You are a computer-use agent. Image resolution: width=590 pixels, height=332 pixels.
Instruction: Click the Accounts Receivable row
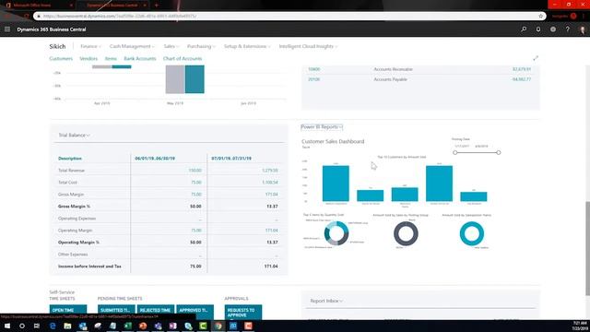pos(420,69)
